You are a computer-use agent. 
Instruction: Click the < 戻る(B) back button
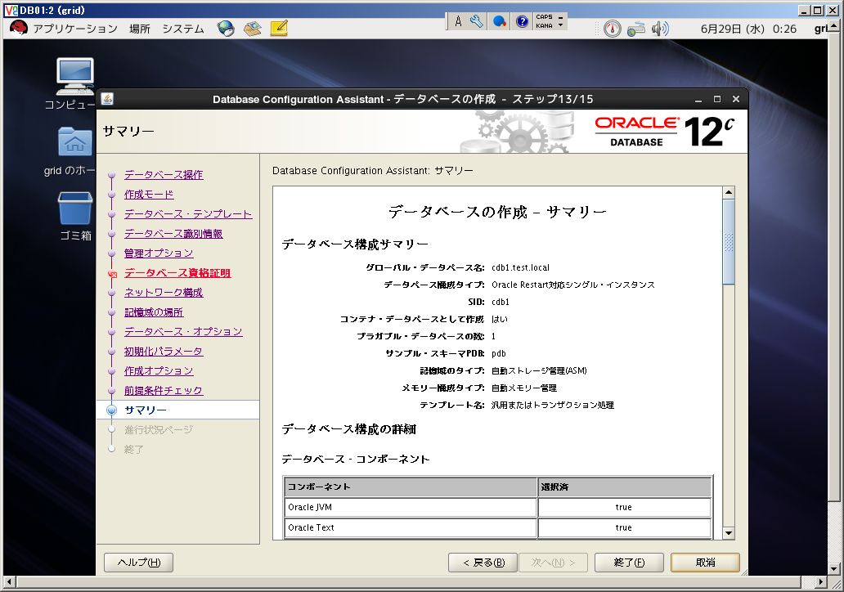tap(483, 563)
